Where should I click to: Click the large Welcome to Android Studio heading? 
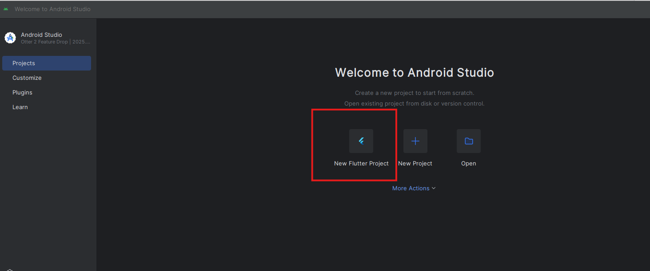(414, 73)
